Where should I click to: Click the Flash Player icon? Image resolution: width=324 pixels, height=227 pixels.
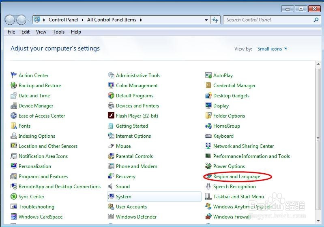point(111,116)
